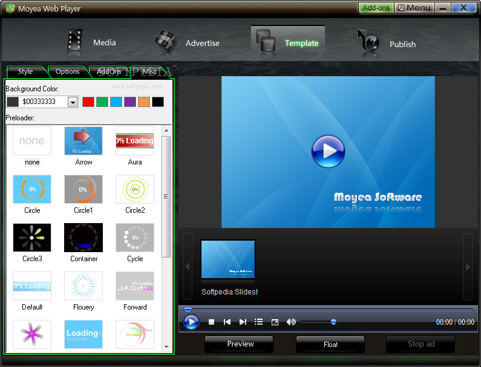The width and height of the screenshot is (481, 367).
Task: Click the stop playback button
Action: 211,322
